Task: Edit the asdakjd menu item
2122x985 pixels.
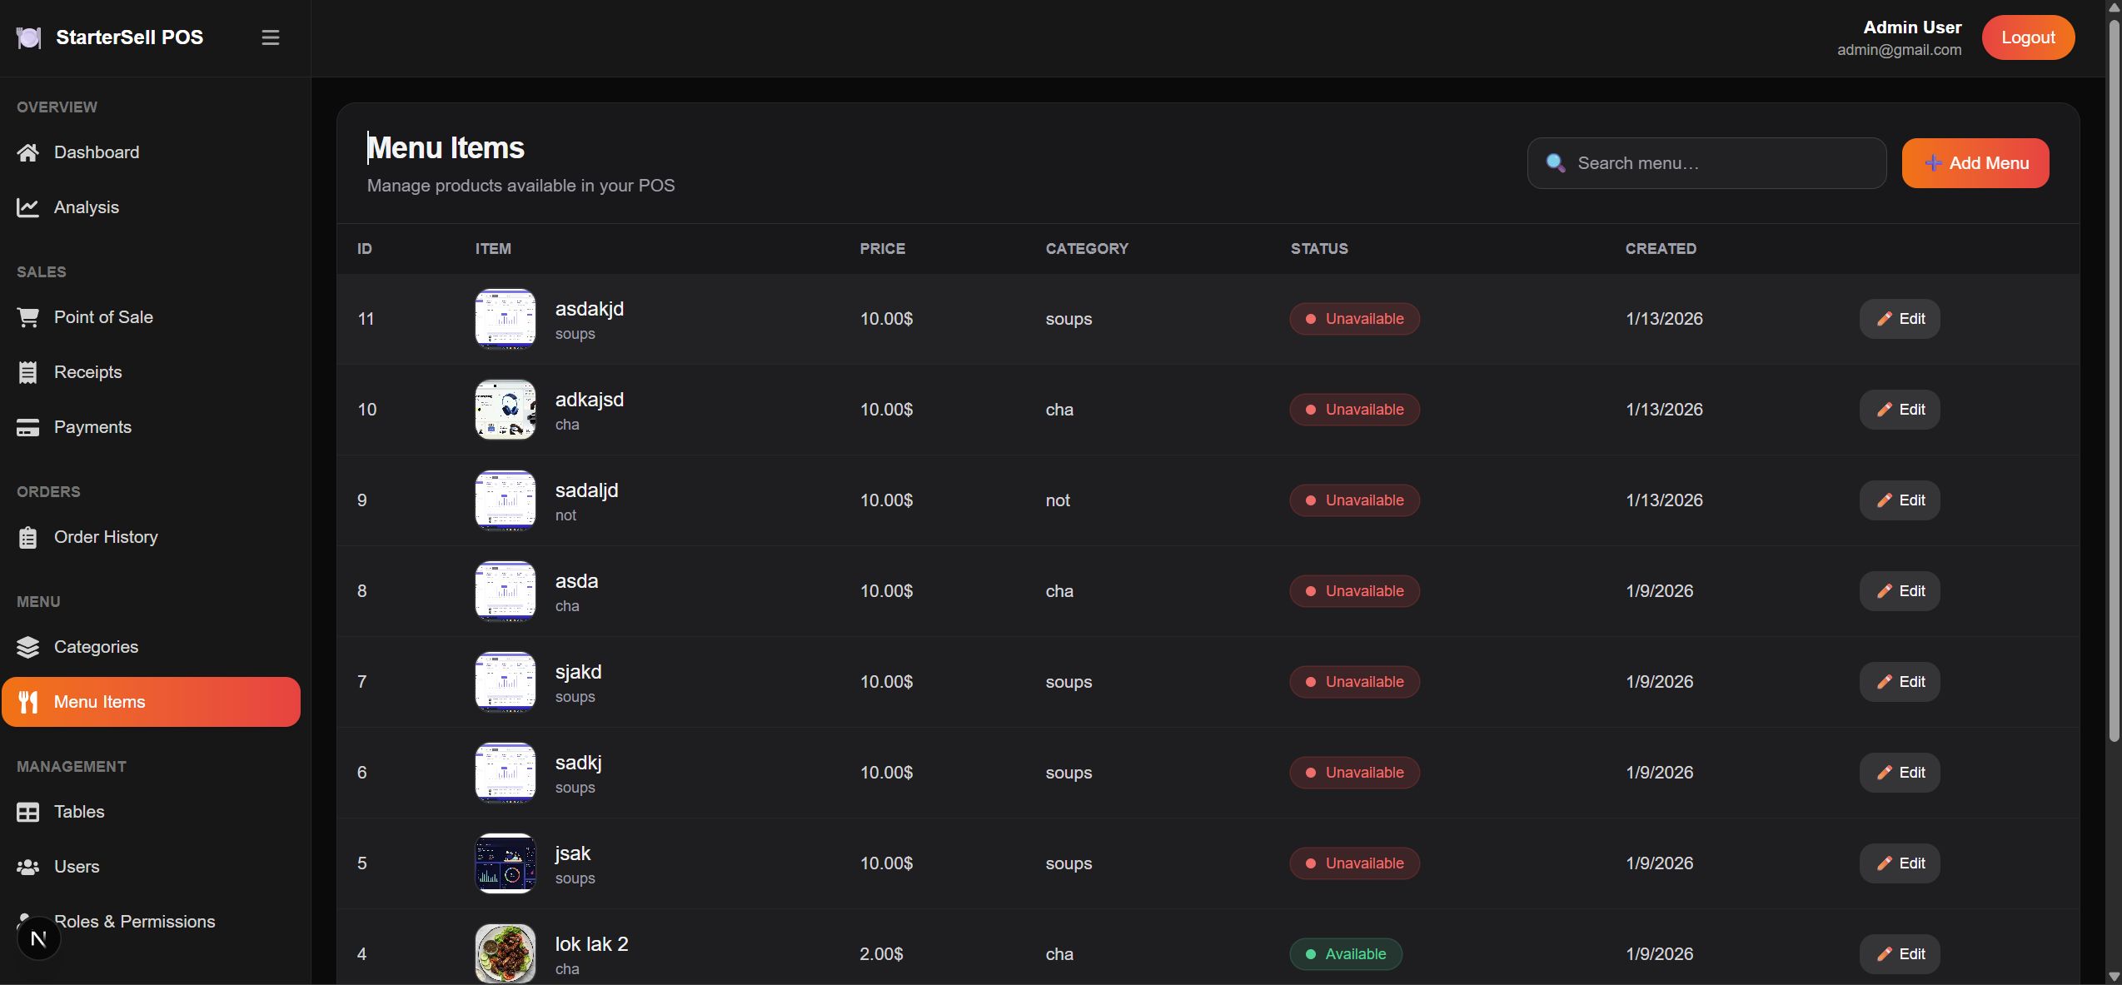Action: 1899,319
